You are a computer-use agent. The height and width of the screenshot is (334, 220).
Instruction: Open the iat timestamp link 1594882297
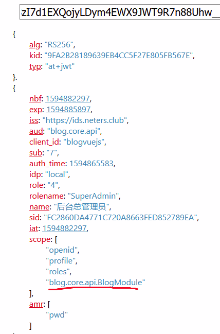(64, 228)
